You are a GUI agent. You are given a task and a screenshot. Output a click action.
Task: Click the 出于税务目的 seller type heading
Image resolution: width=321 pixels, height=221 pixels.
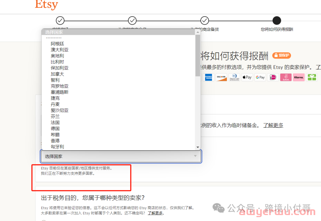coord(93,198)
